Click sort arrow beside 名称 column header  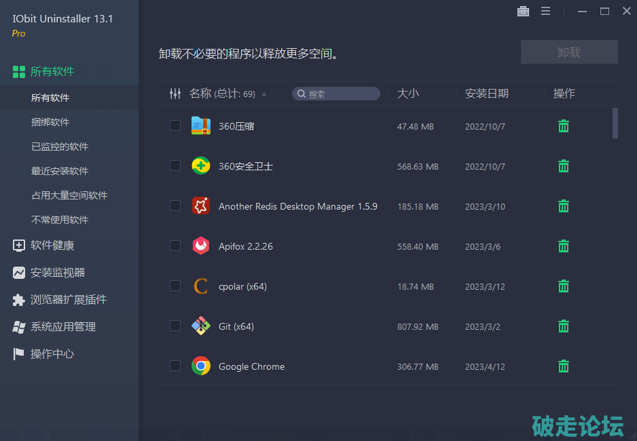(264, 94)
